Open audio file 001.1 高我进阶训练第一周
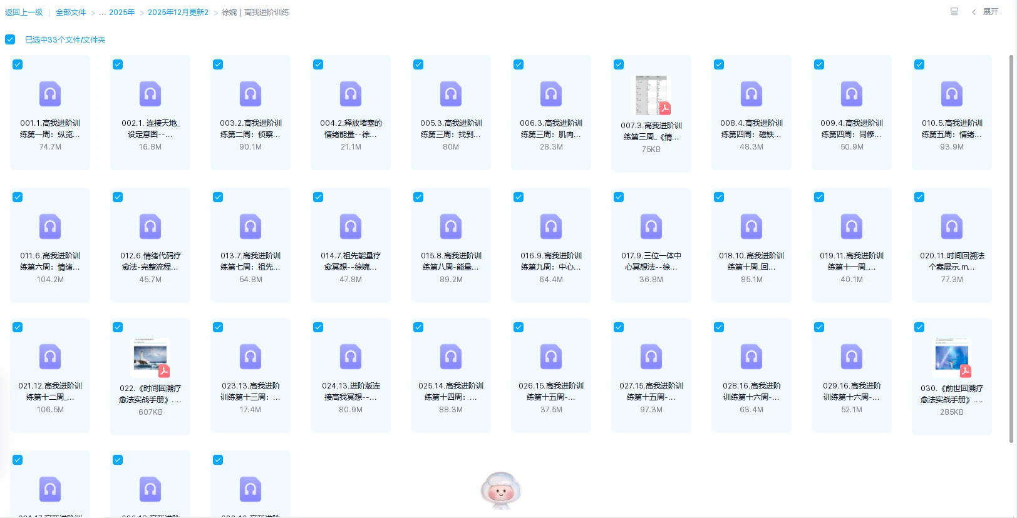Viewport: 1017px width, 518px height. (50, 94)
